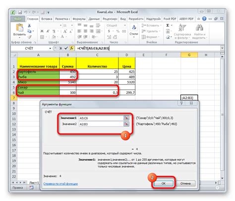
Task: Confirm formula with the checkmark icon
Action: click(x=66, y=48)
